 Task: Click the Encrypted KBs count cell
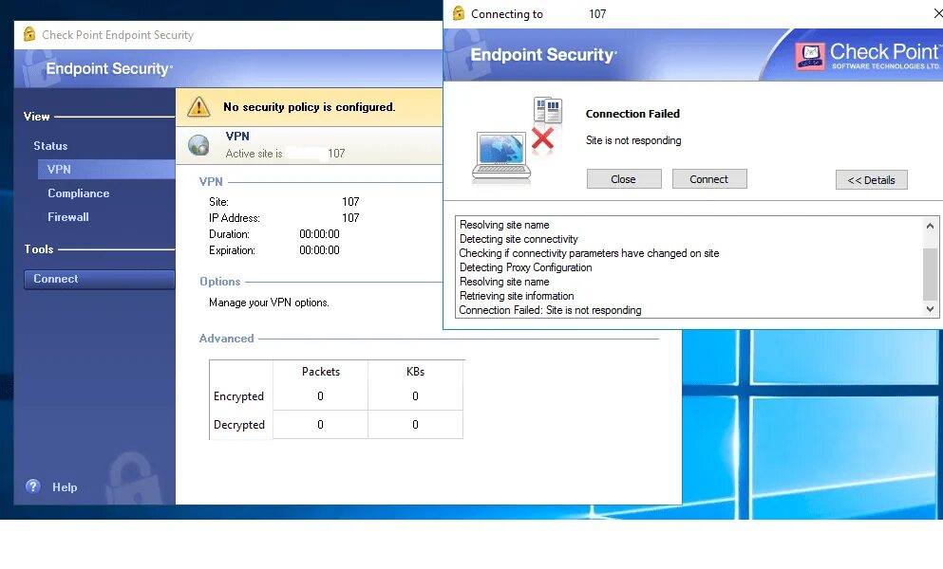(416, 396)
